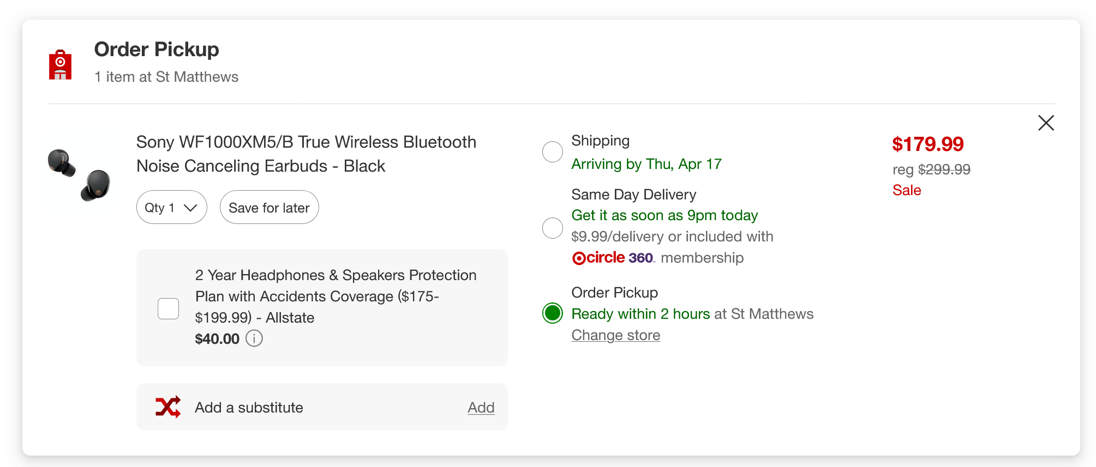The image size is (1096, 467).
Task: Click the protection plan description text
Action: (336, 296)
